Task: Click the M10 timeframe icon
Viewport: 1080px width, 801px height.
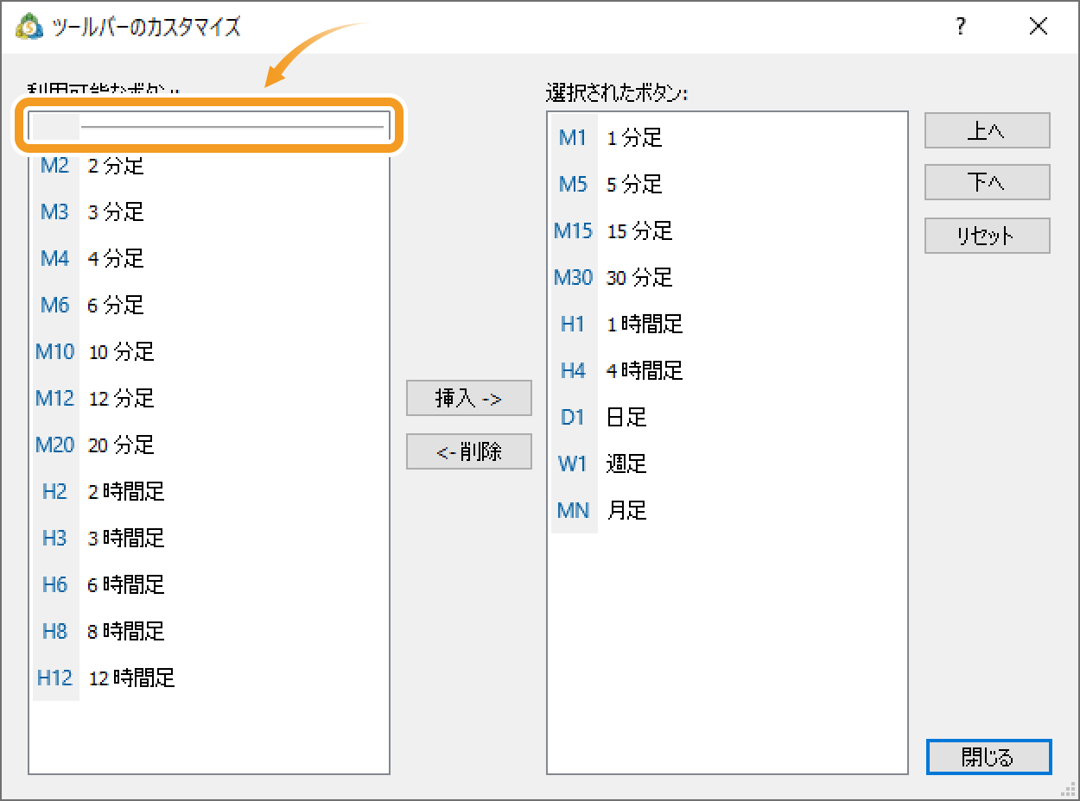Action: 55,351
